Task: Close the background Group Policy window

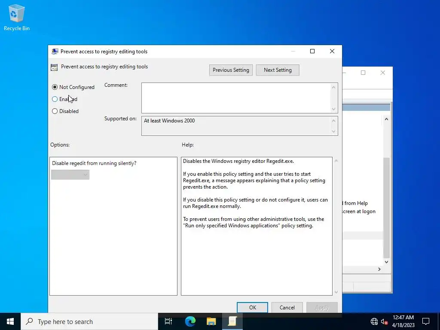Action: pyautogui.click(x=383, y=73)
